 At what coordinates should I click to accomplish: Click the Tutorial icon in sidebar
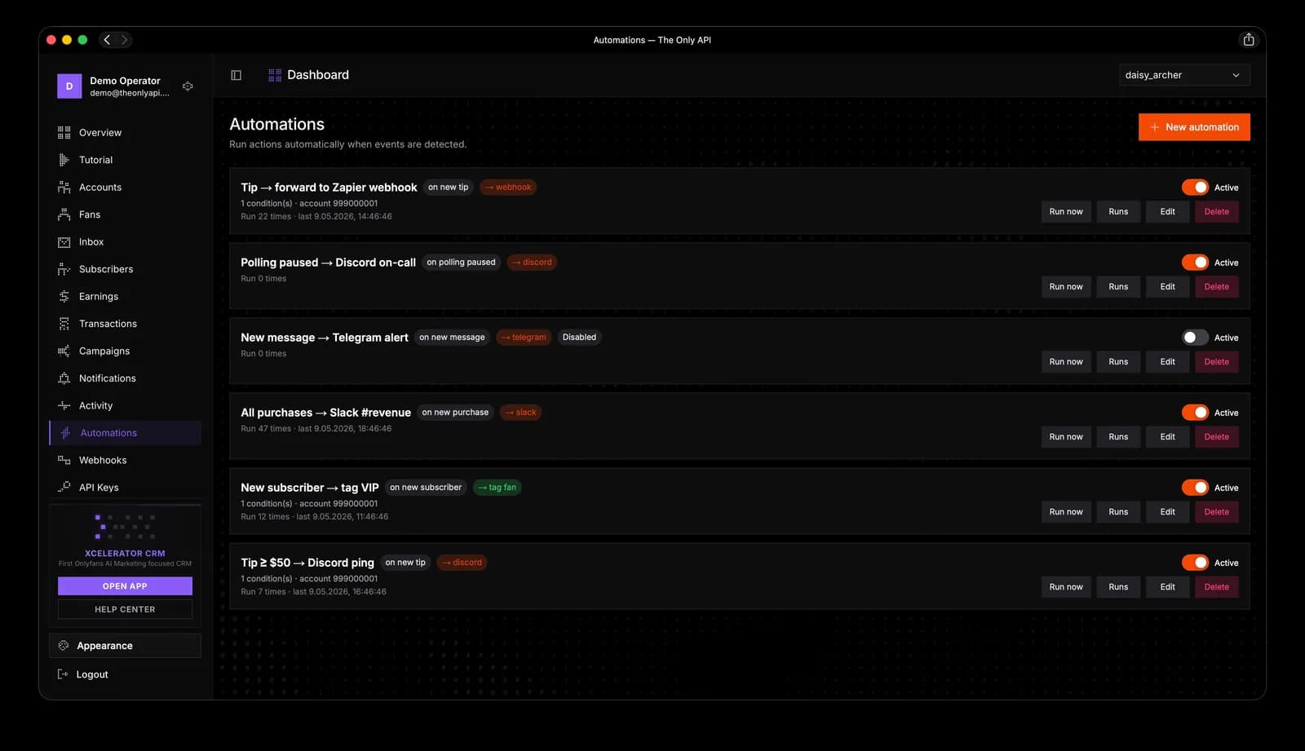click(x=64, y=160)
